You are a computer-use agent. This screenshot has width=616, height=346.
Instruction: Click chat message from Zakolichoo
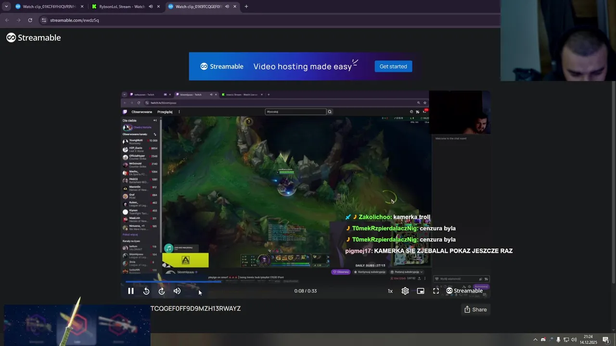coord(388,217)
